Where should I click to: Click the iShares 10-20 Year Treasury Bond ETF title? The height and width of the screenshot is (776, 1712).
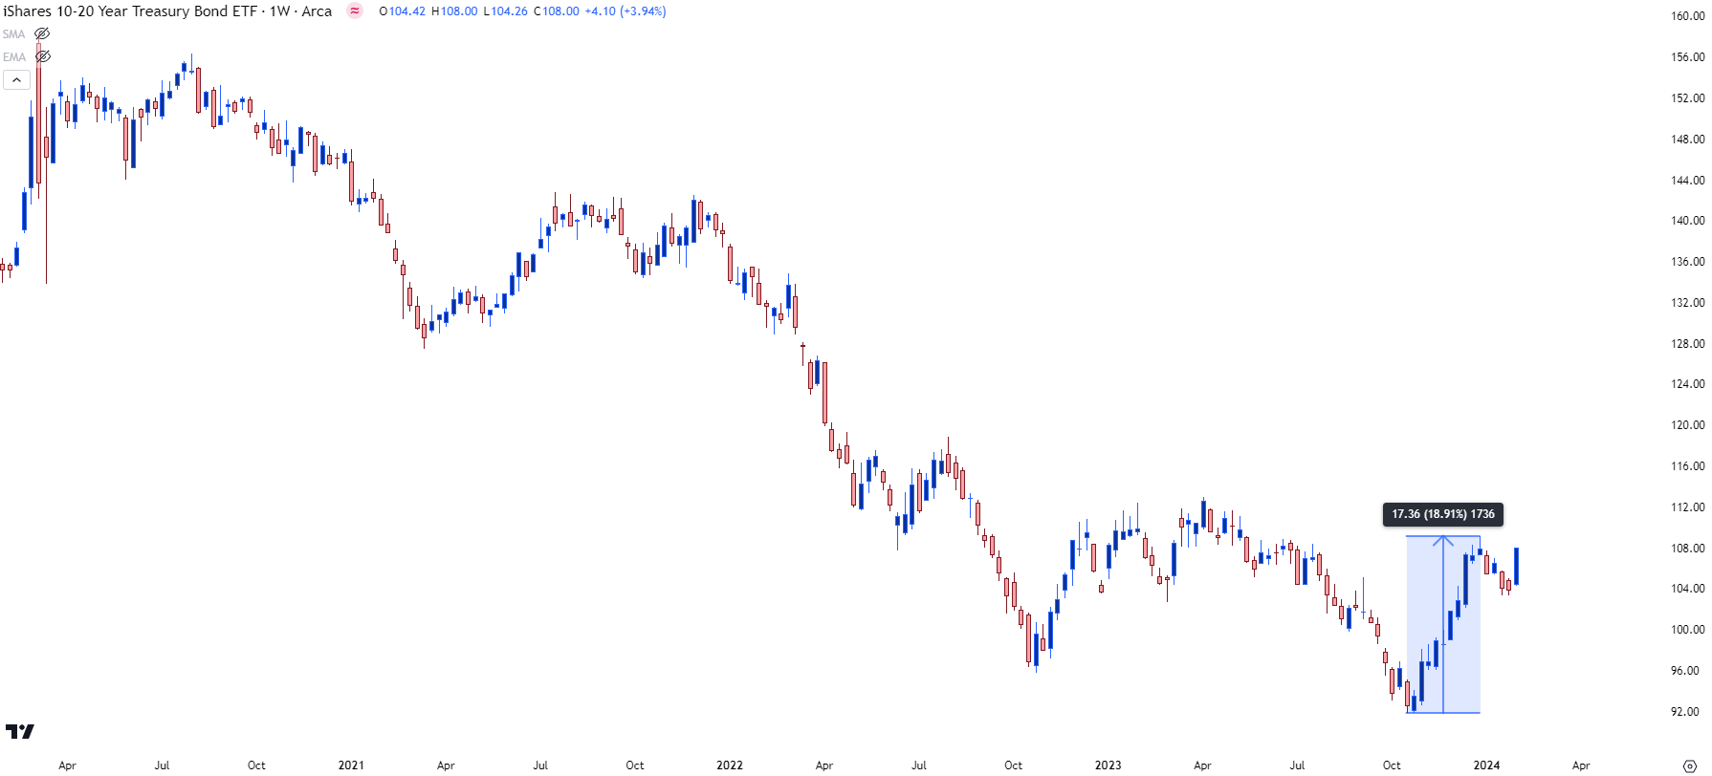(x=130, y=11)
